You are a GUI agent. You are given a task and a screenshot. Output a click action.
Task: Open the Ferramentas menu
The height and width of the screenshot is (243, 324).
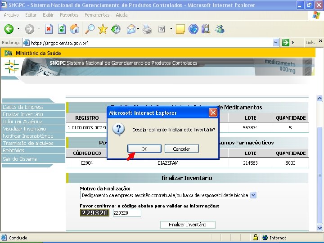pos(97,15)
